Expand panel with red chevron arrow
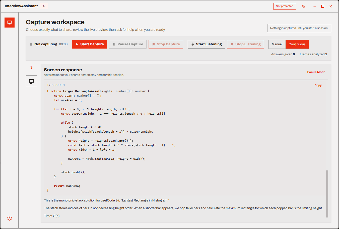339x229 pixels. point(31,68)
